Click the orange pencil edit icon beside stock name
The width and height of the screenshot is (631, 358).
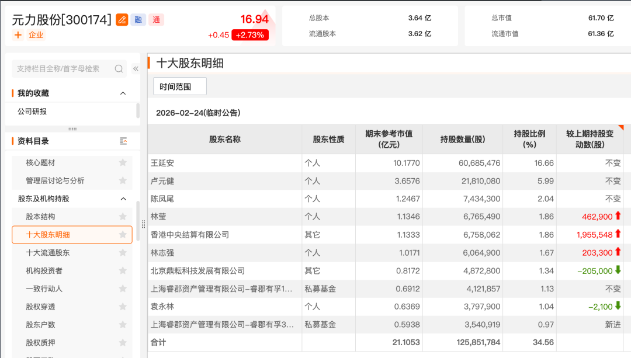coord(122,19)
